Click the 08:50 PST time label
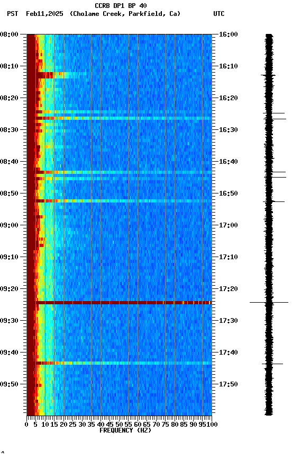 click(9, 193)
